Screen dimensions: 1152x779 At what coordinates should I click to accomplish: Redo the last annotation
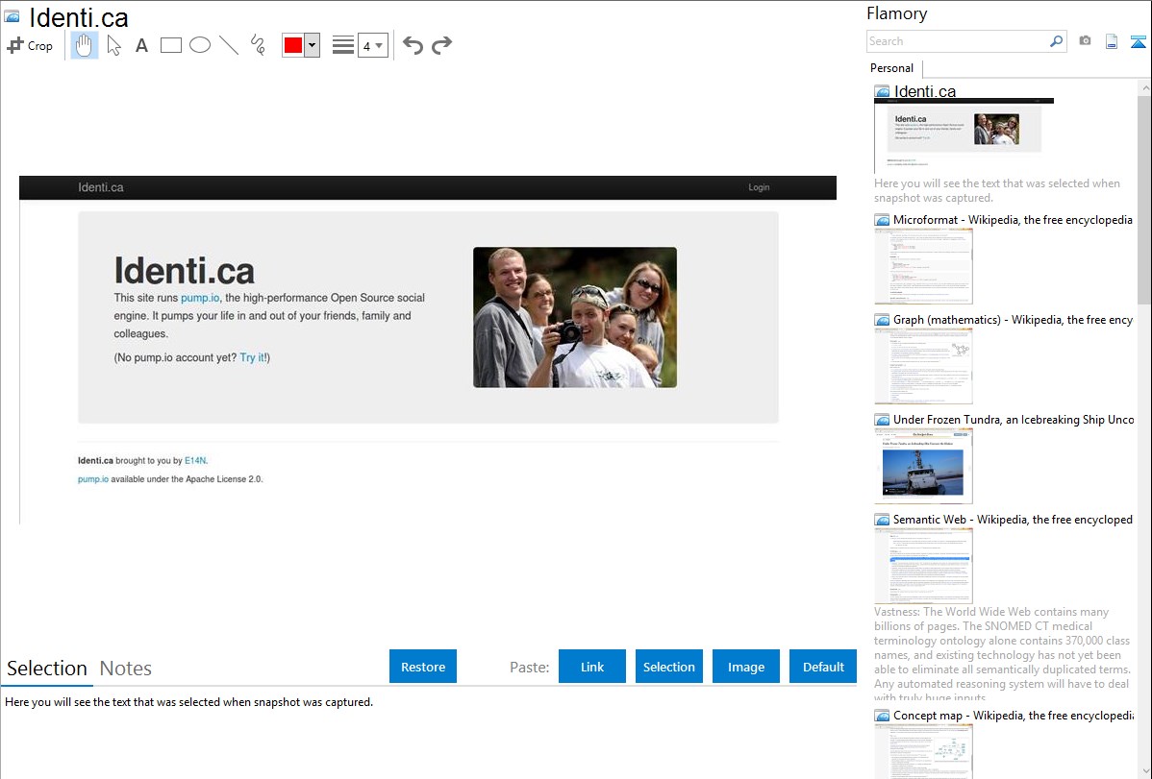click(441, 45)
